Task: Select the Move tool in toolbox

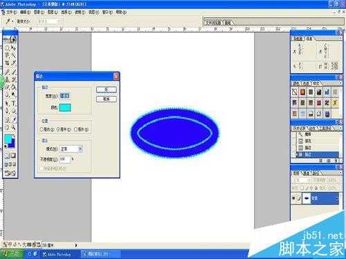Action: click(13, 48)
